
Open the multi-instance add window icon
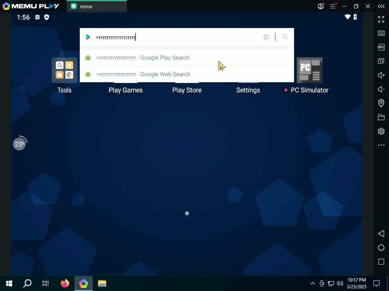tap(381, 61)
